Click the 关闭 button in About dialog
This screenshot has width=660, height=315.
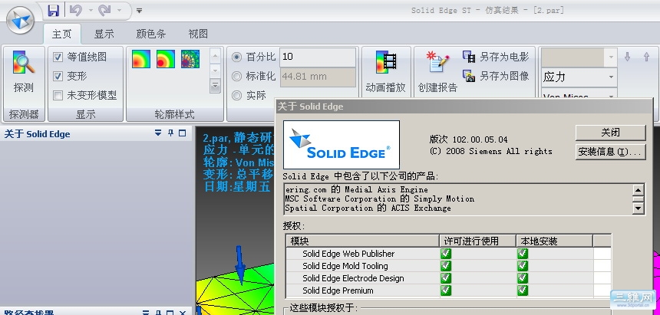610,133
